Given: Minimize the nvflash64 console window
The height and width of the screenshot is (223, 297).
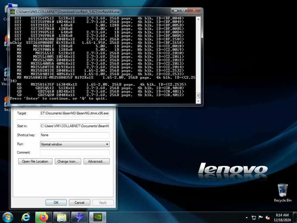Looking at the screenshot, I should pos(175,10).
